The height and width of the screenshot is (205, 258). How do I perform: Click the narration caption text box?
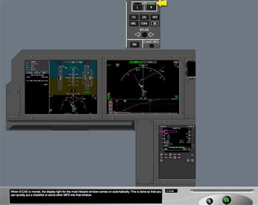click(86, 196)
